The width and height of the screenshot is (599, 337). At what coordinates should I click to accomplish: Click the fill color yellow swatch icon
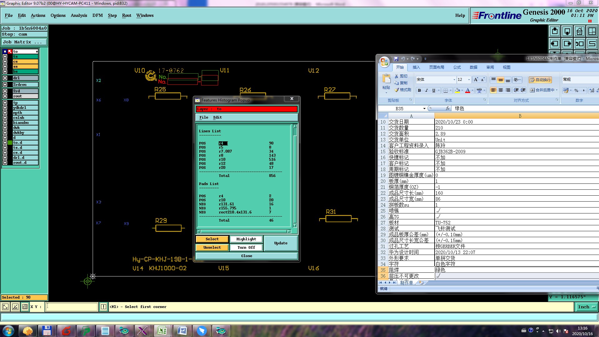pos(457,90)
